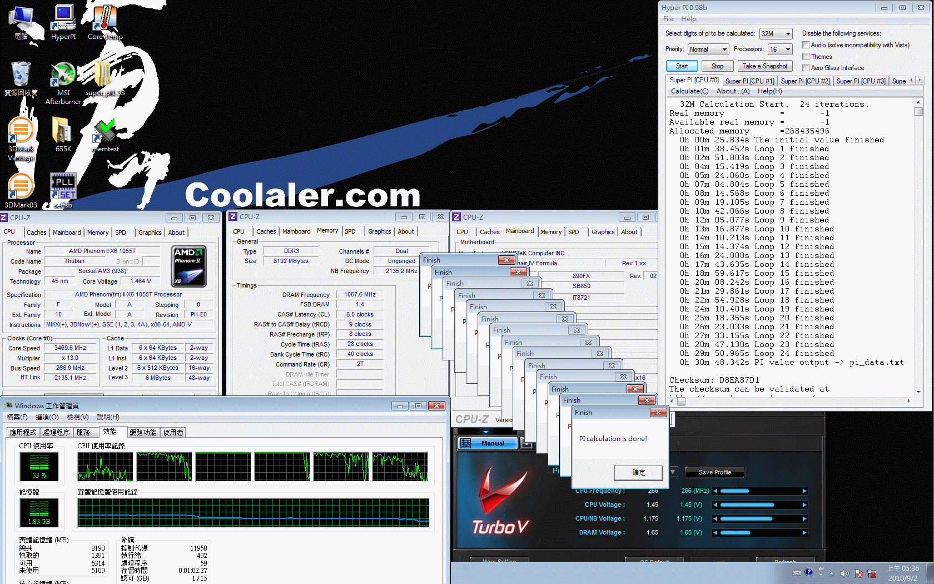Open the 網路功能 tab in Task Manager
934x584 pixels.
pos(143,433)
